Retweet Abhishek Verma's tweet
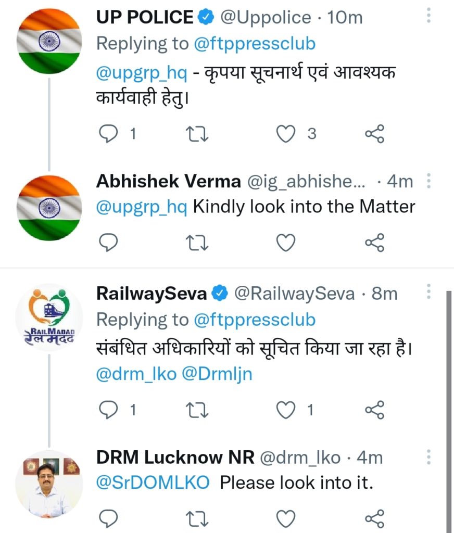The width and height of the screenshot is (454, 533). [x=197, y=242]
